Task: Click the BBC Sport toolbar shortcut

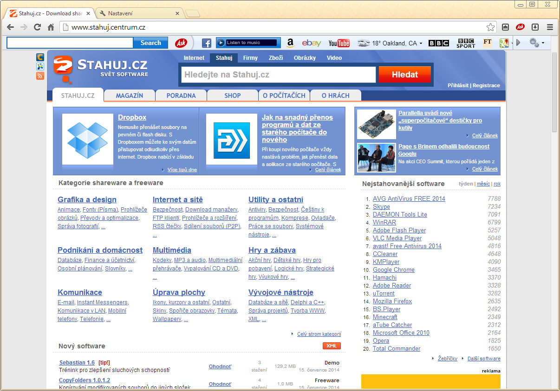Action: coord(466,43)
